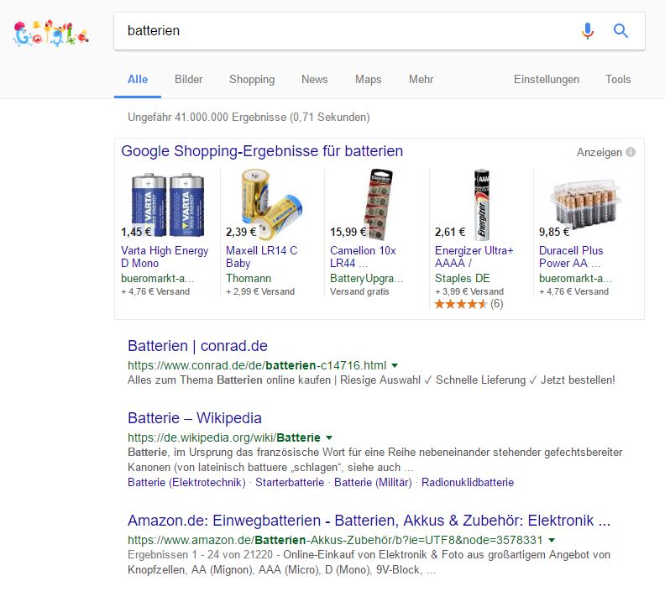Click the Google doodle logo
Image resolution: width=665 pixels, height=592 pixels.
click(x=51, y=33)
